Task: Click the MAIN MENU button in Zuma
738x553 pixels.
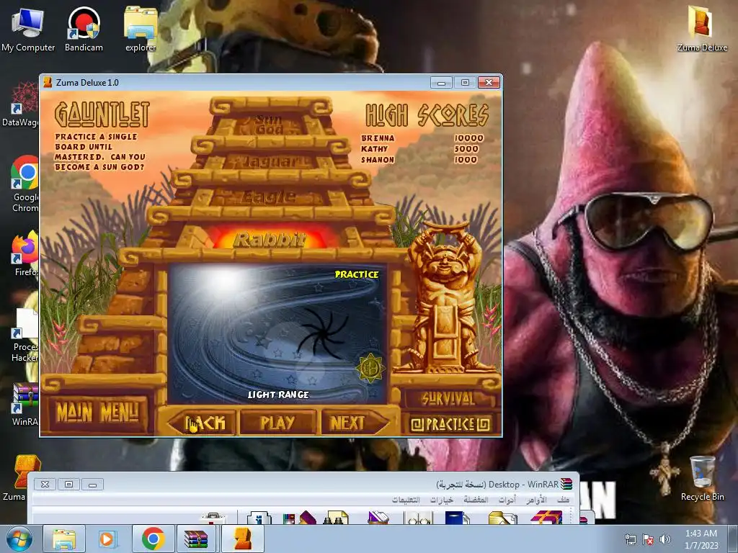Action: click(x=98, y=413)
